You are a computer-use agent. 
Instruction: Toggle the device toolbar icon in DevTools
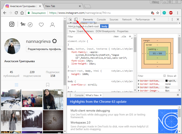[x=76, y=19]
